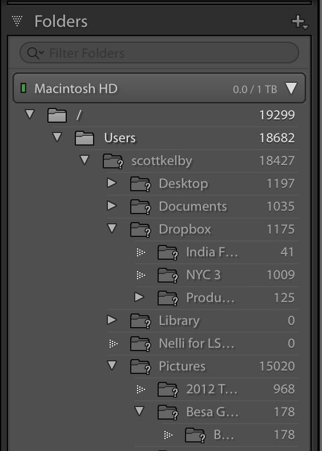Click the question-mark folder icon for Library
This screenshot has height=451, width=322.
pos(140,321)
